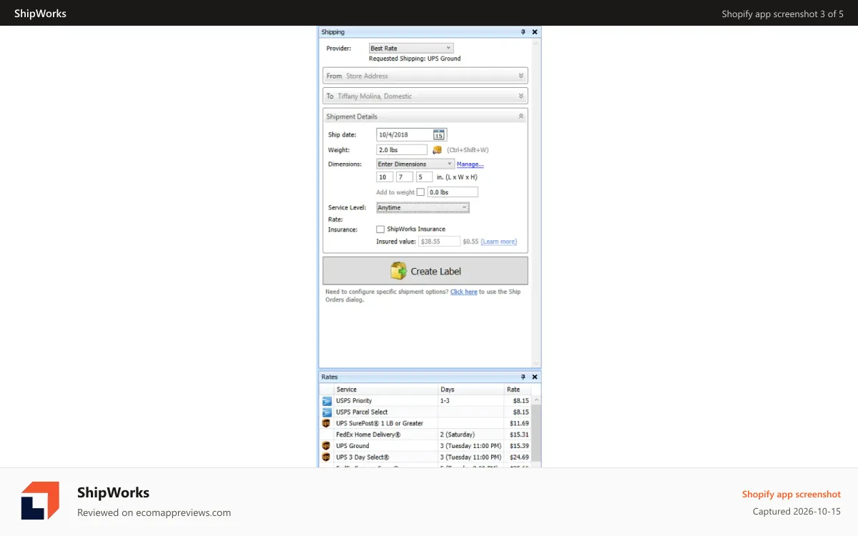The image size is (858, 536).
Task: Select the FedEx Home Delivery rate row
Action: (425, 435)
